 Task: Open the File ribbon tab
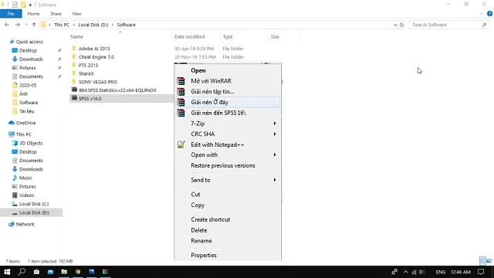11,14
